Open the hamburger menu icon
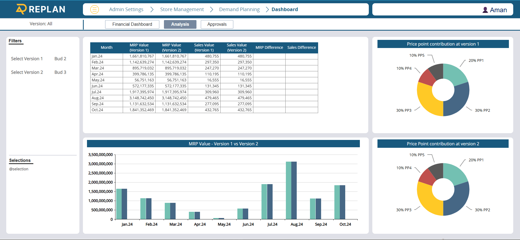520x240 pixels. coord(94,9)
